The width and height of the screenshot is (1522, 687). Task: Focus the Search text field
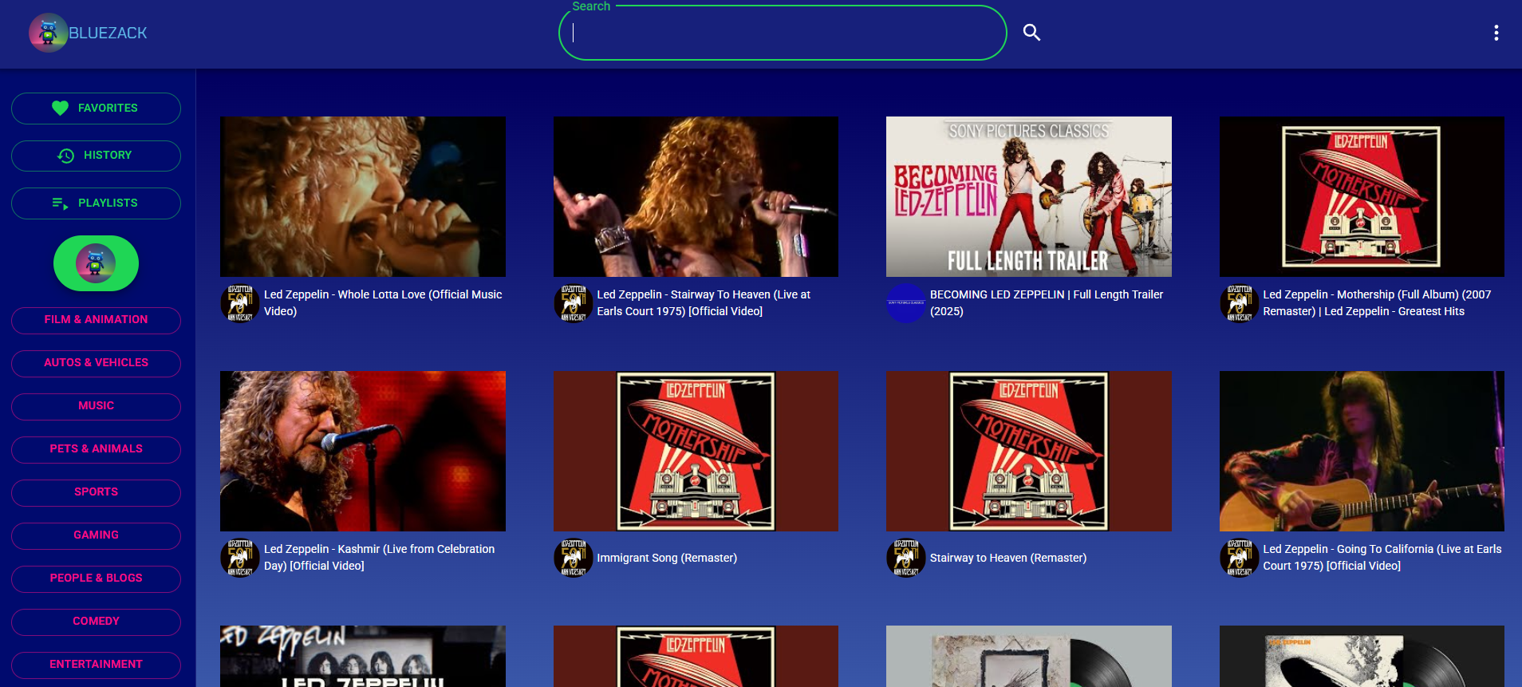pyautogui.click(x=782, y=33)
